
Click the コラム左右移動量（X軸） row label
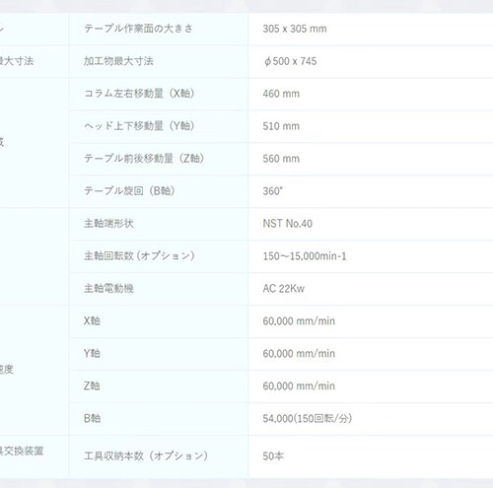(x=139, y=94)
